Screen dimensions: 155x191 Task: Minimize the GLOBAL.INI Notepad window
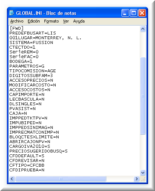pyautogui.click(x=125, y=13)
